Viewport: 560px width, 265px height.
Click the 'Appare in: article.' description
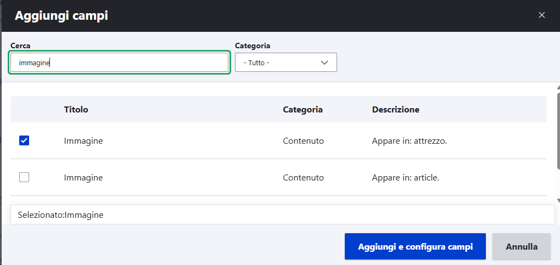point(405,178)
